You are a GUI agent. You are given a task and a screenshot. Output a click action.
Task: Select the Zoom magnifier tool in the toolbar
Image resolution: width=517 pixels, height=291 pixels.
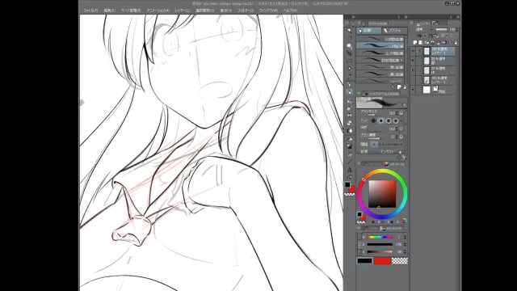(350, 31)
